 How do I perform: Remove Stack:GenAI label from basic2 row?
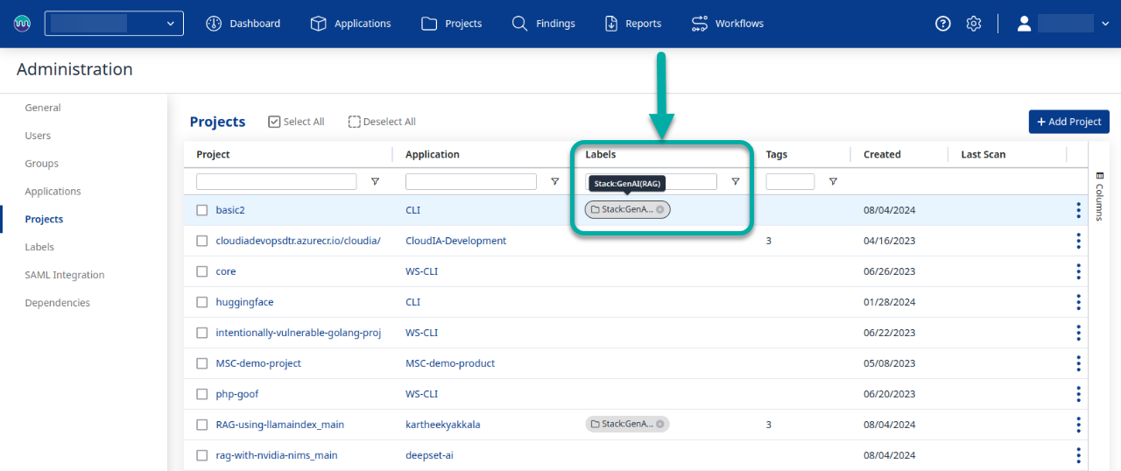[x=660, y=210]
